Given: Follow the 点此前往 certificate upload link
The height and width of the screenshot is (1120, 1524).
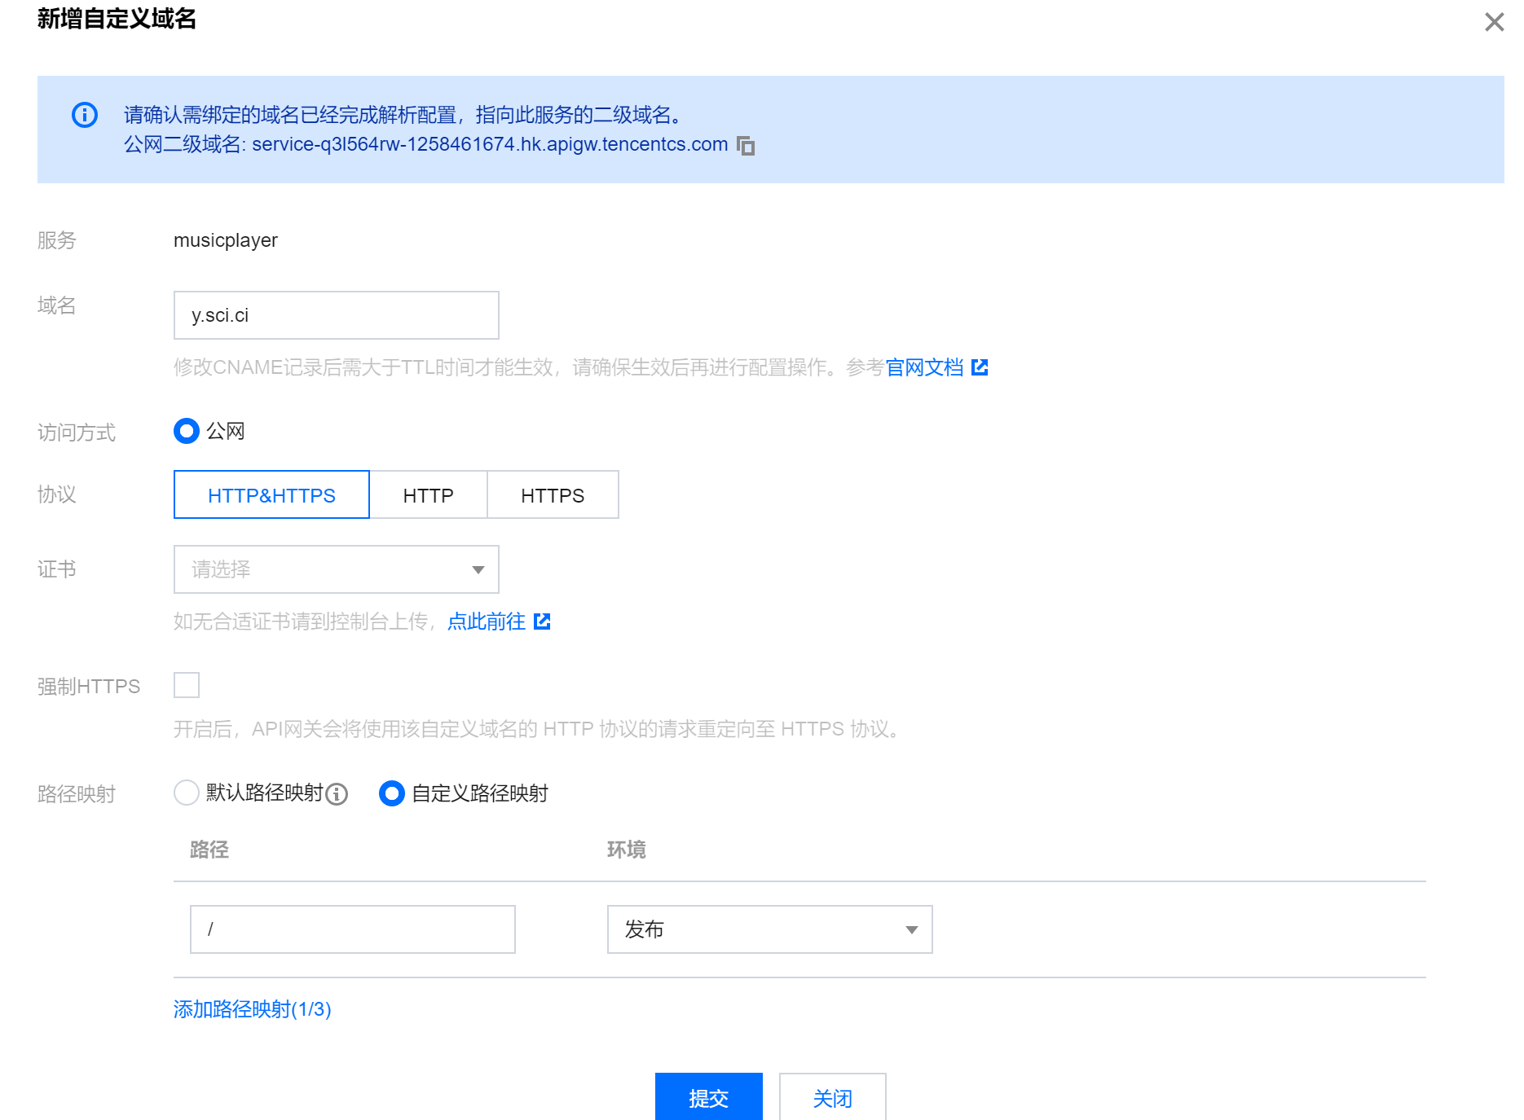Looking at the screenshot, I should (487, 621).
